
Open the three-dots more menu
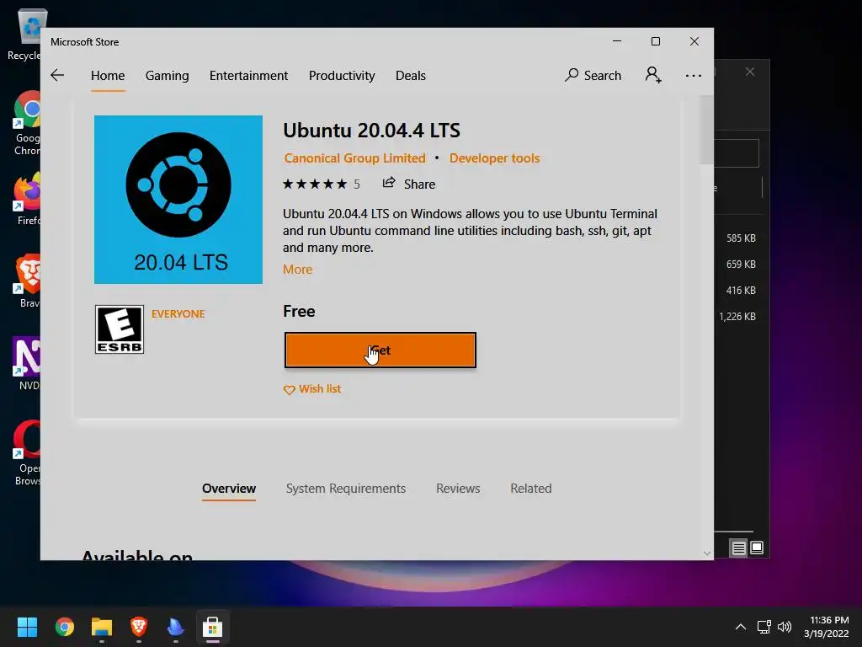[694, 75]
